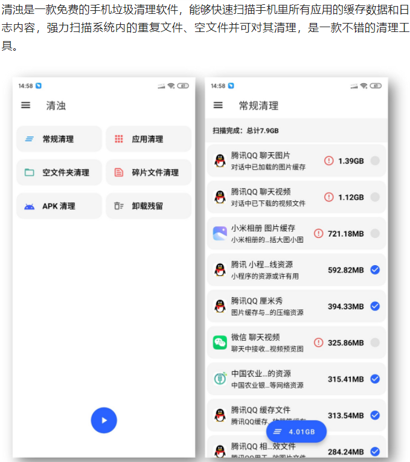
Task: Click warning icon beside 325.86MB
Action: (x=318, y=342)
